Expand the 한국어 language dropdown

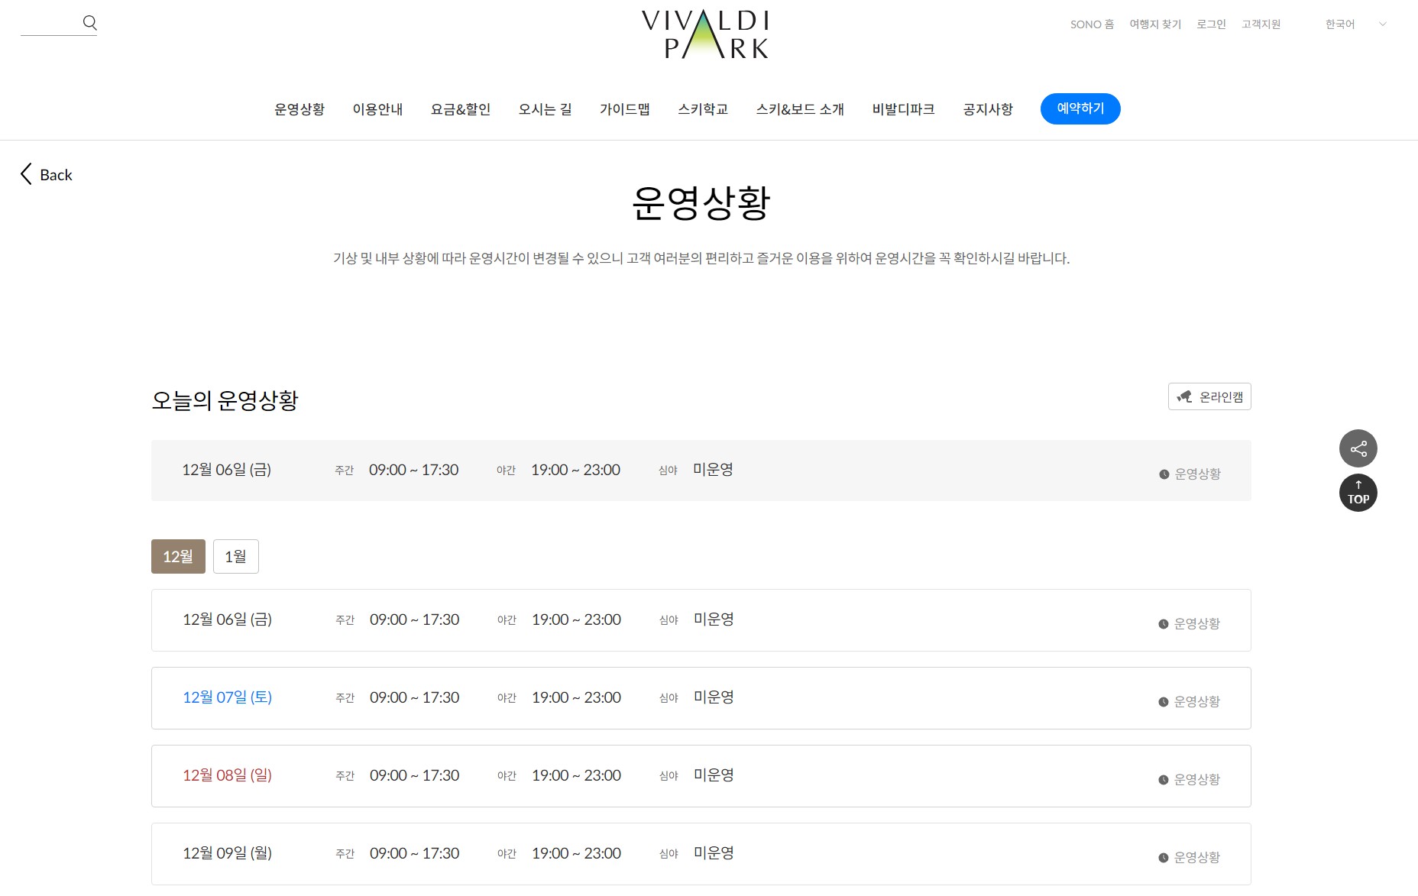coord(1356,24)
